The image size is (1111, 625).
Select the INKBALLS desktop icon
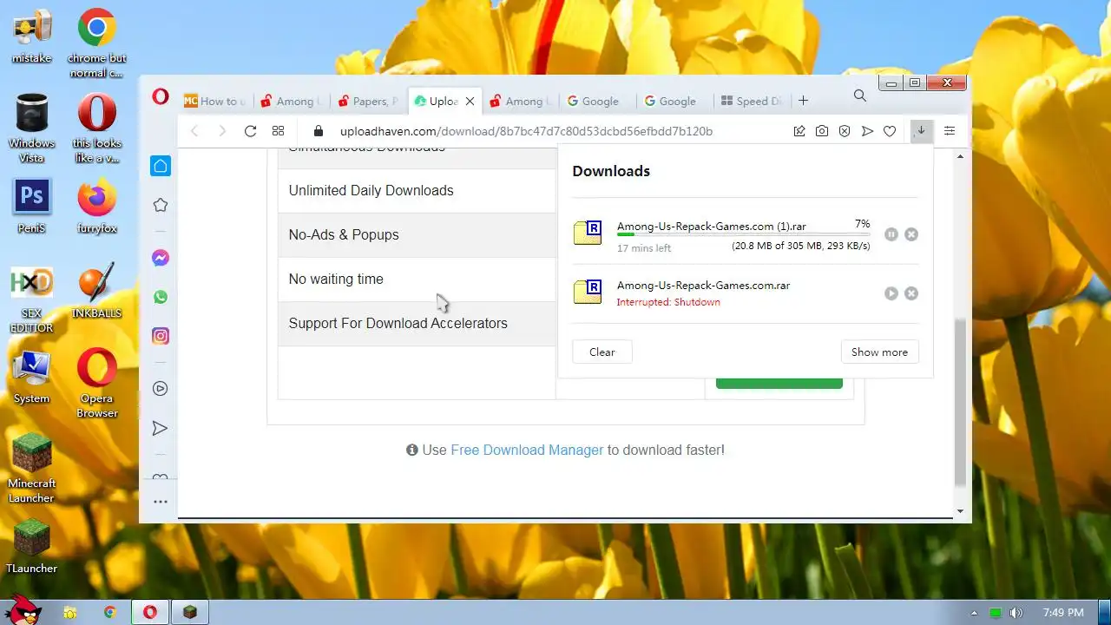pyautogui.click(x=97, y=293)
